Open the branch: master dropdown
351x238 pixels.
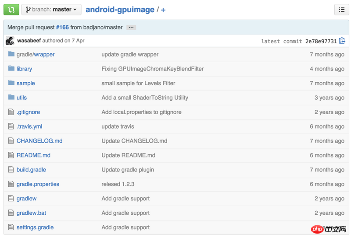51,9
